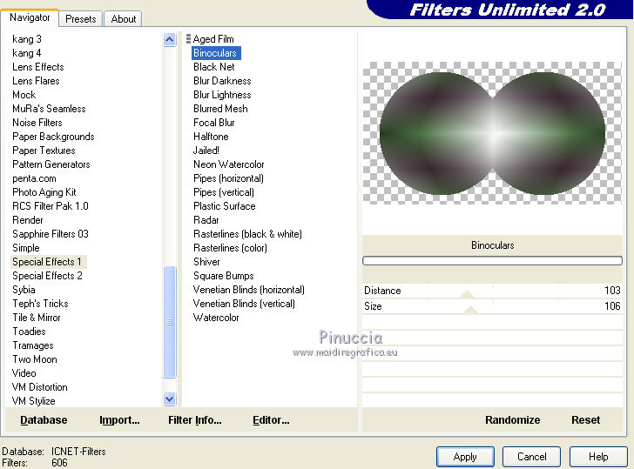Choose Blur Darkness filter

pos(222,81)
